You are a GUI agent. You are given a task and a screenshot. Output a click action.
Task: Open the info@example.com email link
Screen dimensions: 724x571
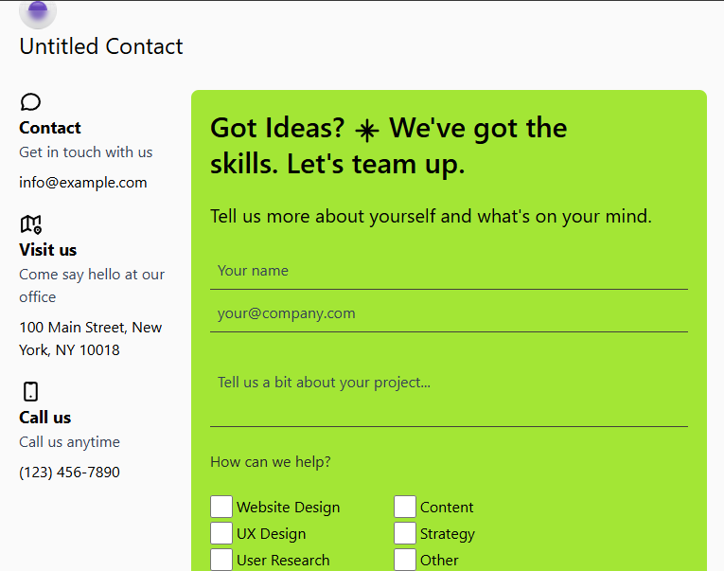[83, 183]
